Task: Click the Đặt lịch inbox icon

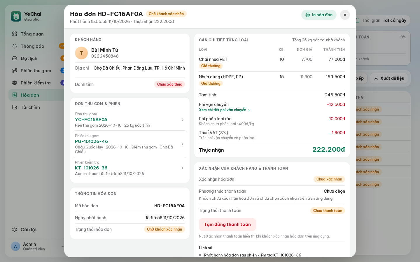Action: pyautogui.click(x=15, y=58)
